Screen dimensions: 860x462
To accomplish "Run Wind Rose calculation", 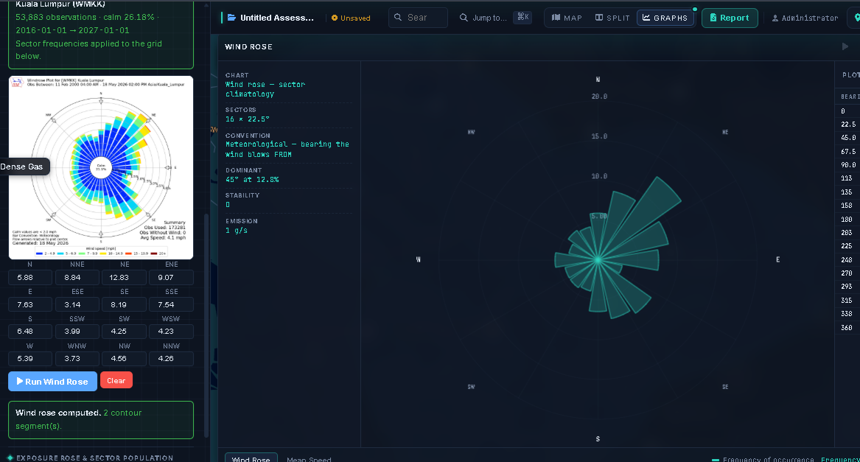I will [x=52, y=382].
